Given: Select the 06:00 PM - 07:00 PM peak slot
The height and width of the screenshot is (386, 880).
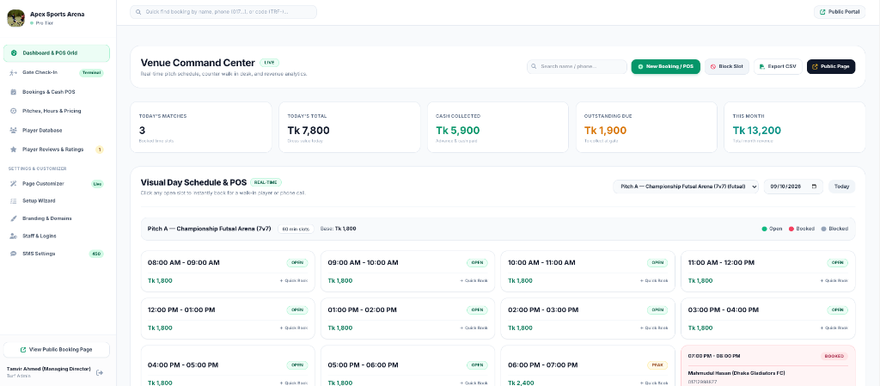Looking at the screenshot, I should point(588,365).
